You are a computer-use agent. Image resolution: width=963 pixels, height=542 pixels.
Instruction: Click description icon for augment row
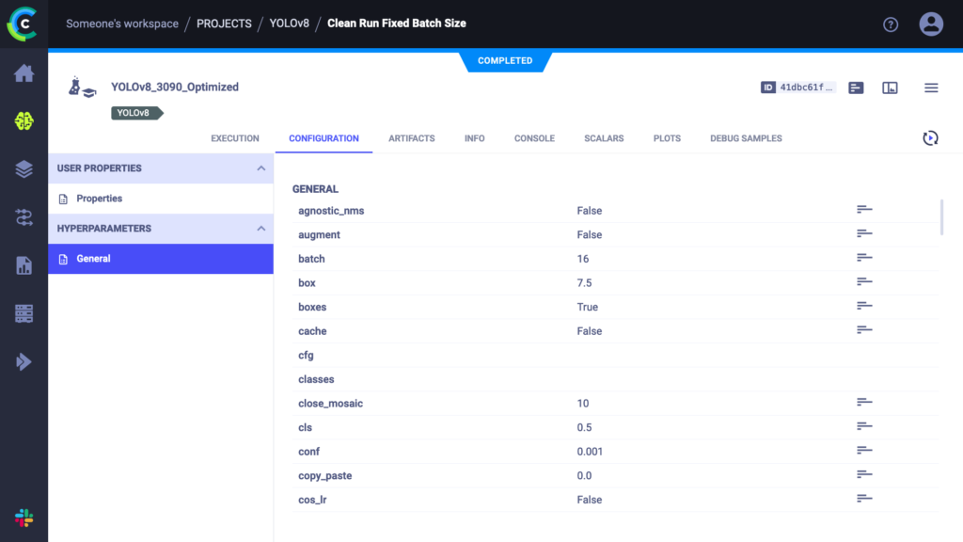click(x=864, y=234)
